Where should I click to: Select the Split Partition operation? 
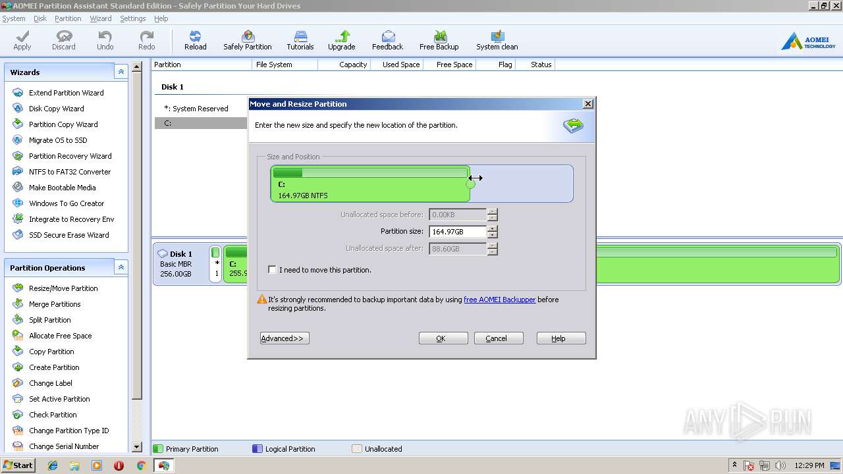pyautogui.click(x=49, y=320)
